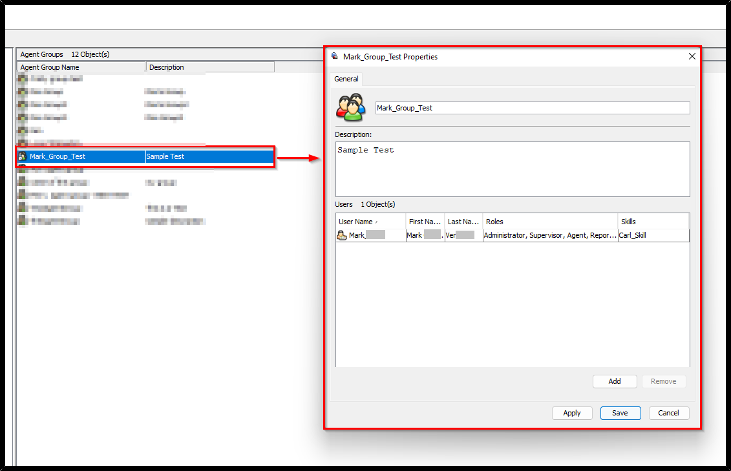Viewport: 731px width, 471px height.
Task: Click the group name field containing Mark_Group_Test
Action: 533,108
